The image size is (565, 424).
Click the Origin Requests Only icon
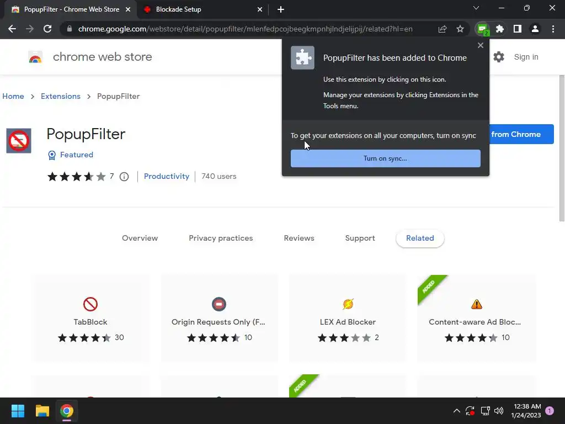point(219,304)
